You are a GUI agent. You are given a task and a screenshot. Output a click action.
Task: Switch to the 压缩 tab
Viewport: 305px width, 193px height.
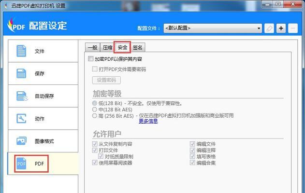pyautogui.click(x=107, y=47)
